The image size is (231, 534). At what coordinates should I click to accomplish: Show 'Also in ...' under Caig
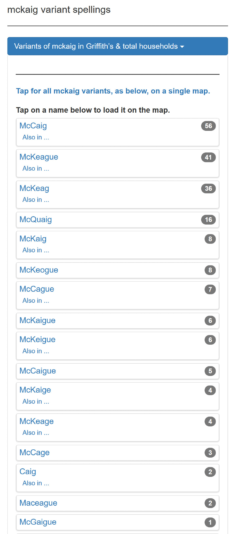(x=36, y=483)
